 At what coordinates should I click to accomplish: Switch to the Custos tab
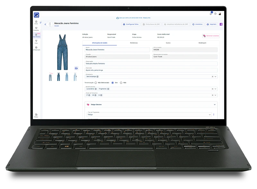coord(168,43)
